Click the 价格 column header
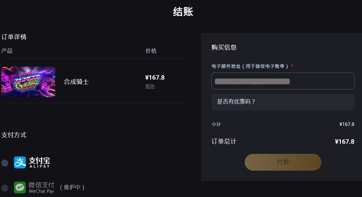This screenshot has width=362, height=197. pos(151,51)
